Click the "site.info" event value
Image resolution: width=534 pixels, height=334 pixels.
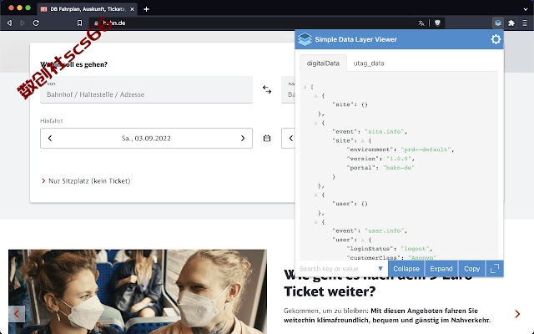tap(384, 132)
